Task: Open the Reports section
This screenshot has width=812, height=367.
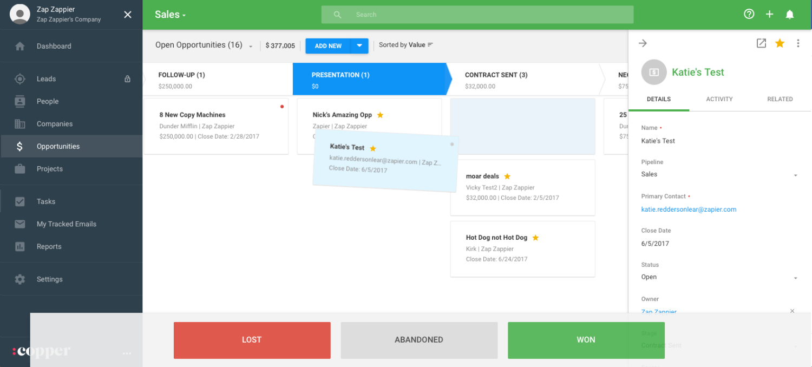Action: pos(49,246)
